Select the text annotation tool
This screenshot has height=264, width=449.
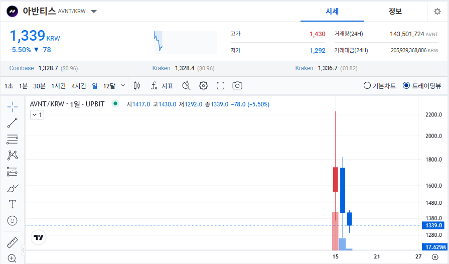pos(13,204)
